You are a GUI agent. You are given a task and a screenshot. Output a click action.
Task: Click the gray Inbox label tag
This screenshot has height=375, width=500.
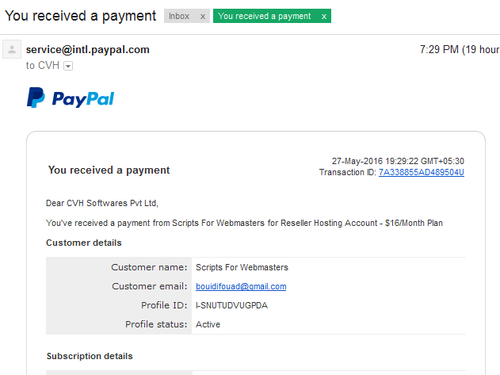(x=179, y=17)
